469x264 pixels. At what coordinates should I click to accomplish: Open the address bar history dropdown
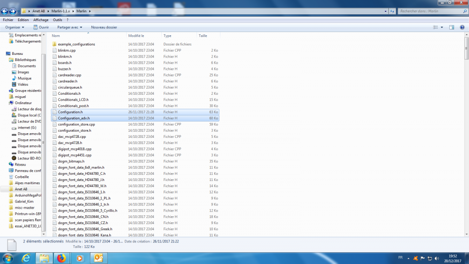point(386,11)
